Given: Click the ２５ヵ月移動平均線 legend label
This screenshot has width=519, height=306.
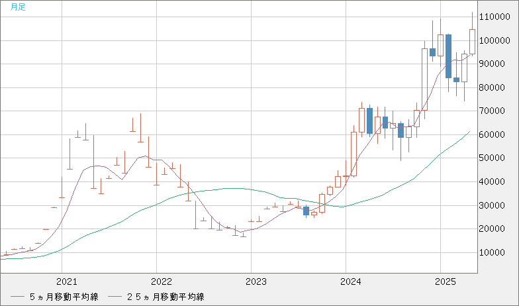Looking at the screenshot, I should click(165, 297).
